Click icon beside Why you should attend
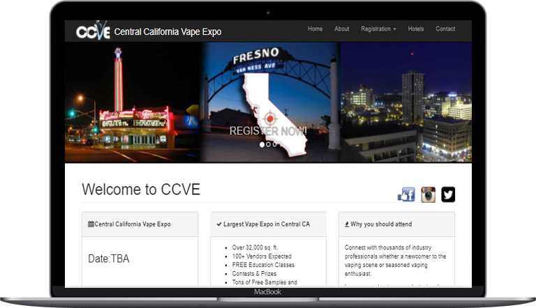The width and height of the screenshot is (536, 308). 347,224
